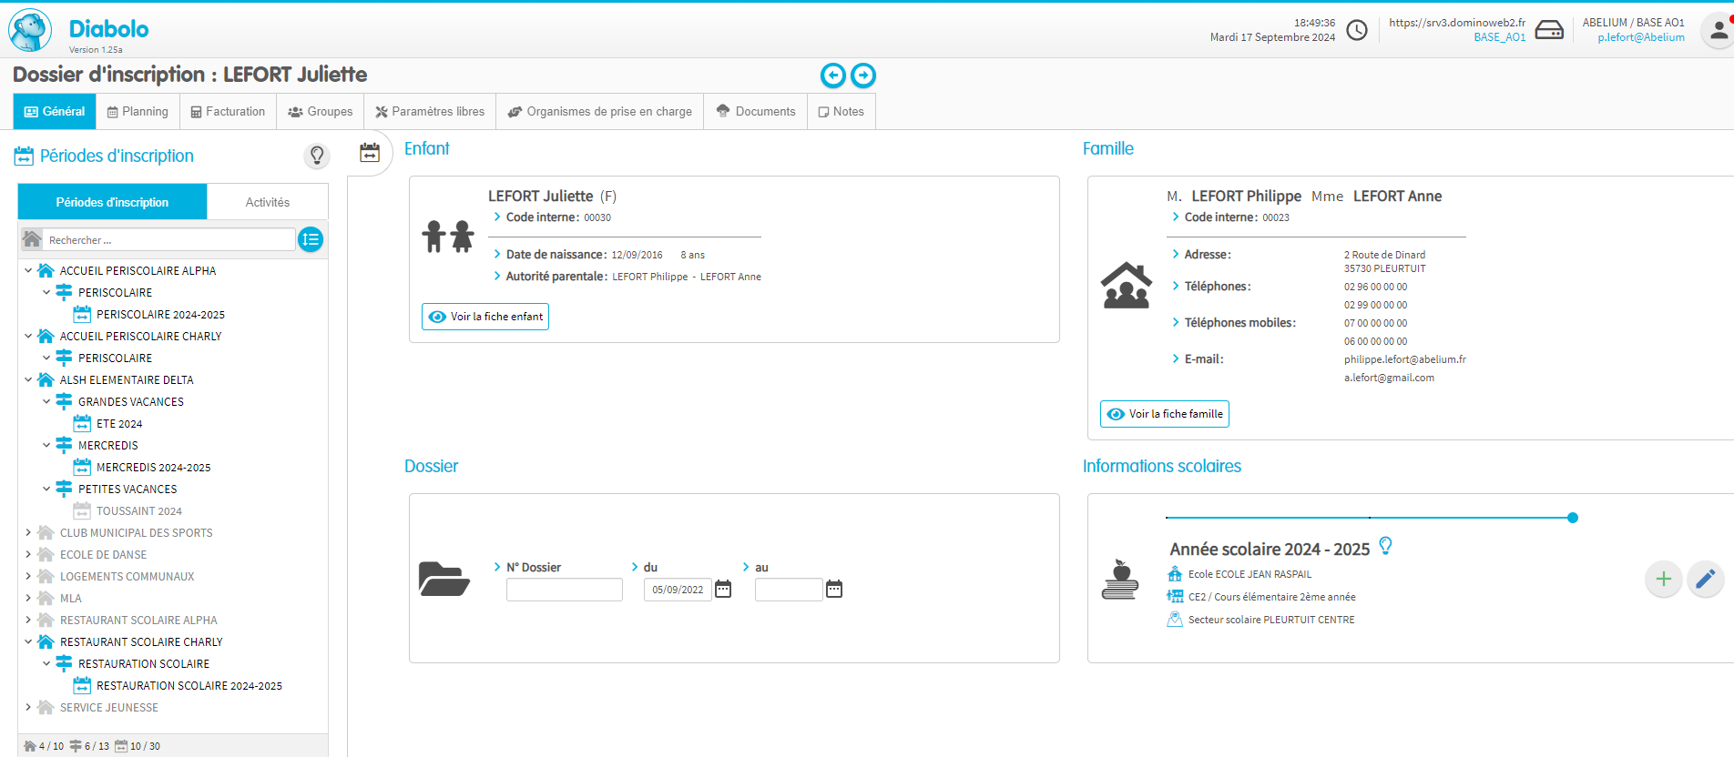Click the N° Dossier input field
Screen dimensions: 1734x757
click(565, 590)
